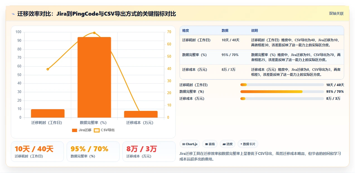The image size is (355, 173).
Task: Click the 维度 column header
Action: [x=186, y=30]
